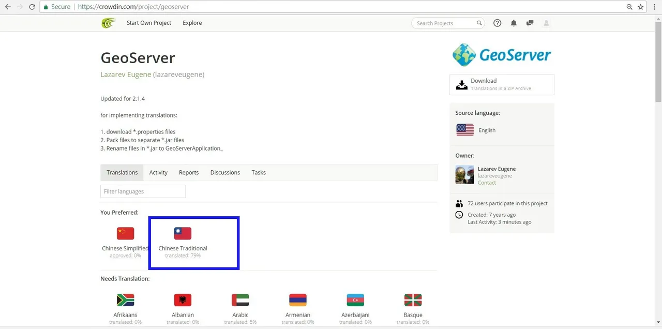Image resolution: width=662 pixels, height=329 pixels.
Task: Select the Chinese Traditional flag
Action: [x=183, y=233]
